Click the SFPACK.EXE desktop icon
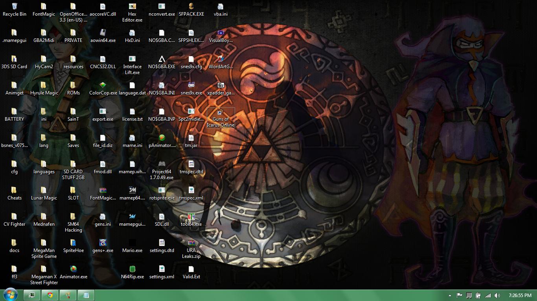The width and height of the screenshot is (537, 301). [191, 10]
